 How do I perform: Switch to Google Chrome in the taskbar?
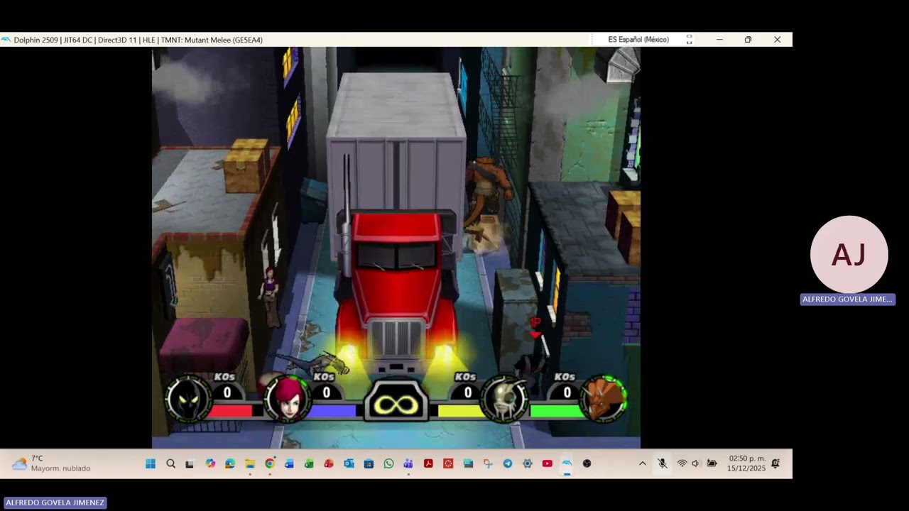coord(270,463)
